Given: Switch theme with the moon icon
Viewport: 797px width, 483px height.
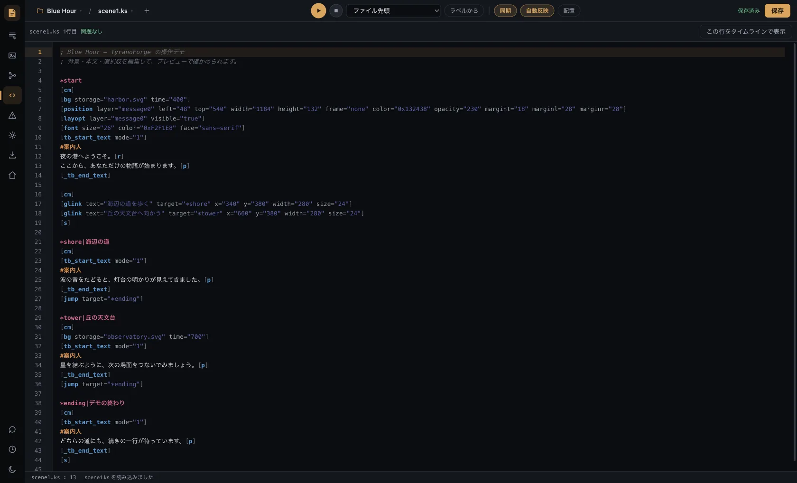Looking at the screenshot, I should coord(12,469).
